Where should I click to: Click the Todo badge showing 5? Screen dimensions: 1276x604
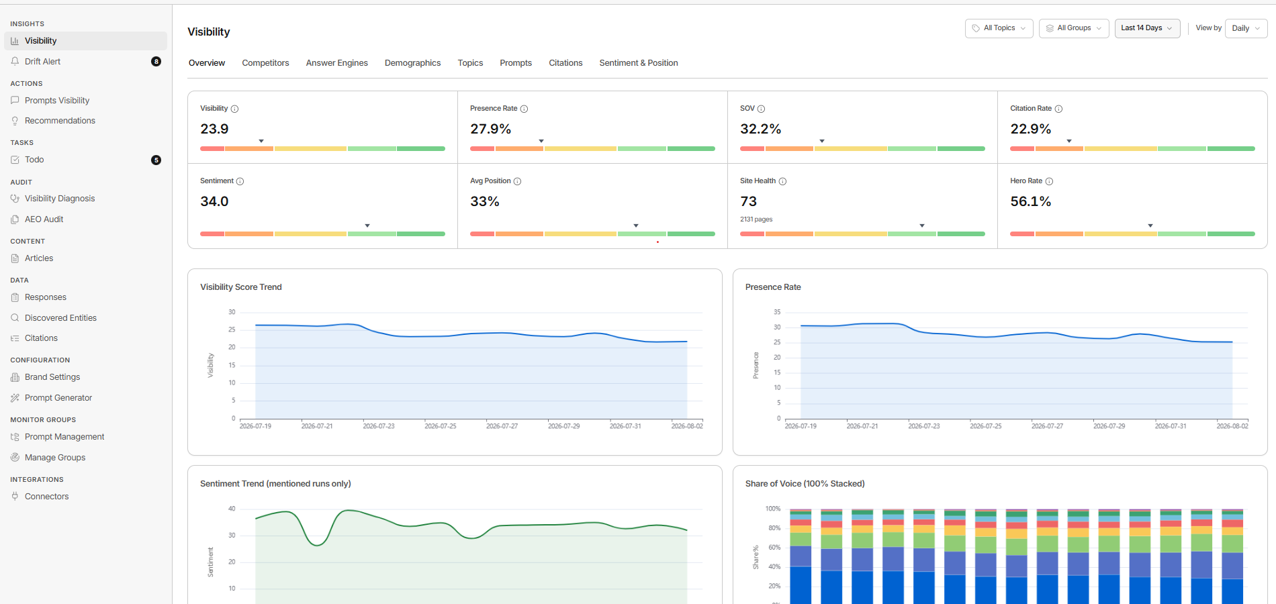pyautogui.click(x=156, y=160)
